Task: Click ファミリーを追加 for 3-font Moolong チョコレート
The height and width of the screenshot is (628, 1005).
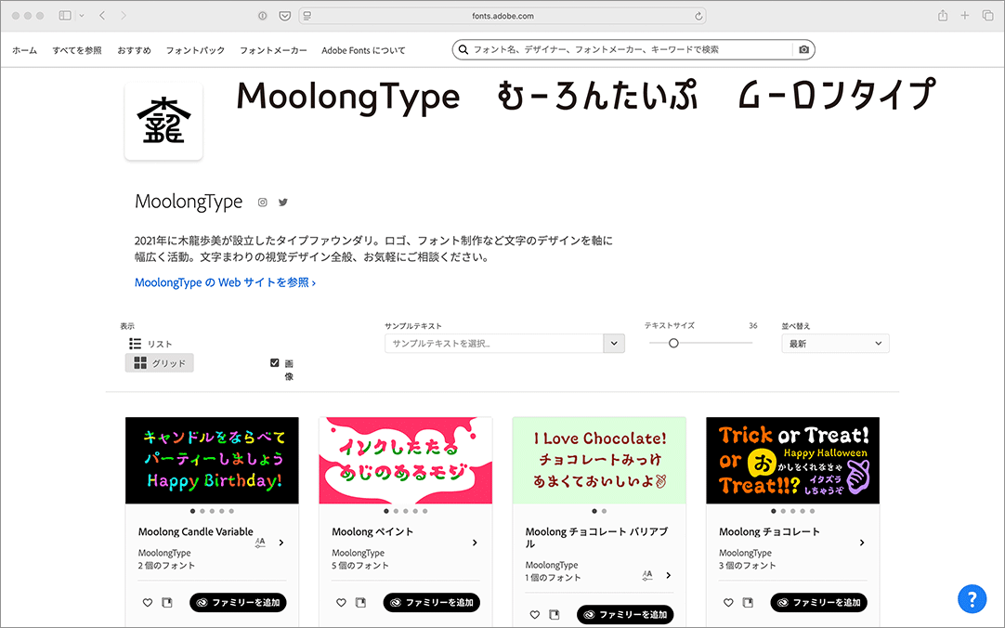Action: tap(818, 602)
